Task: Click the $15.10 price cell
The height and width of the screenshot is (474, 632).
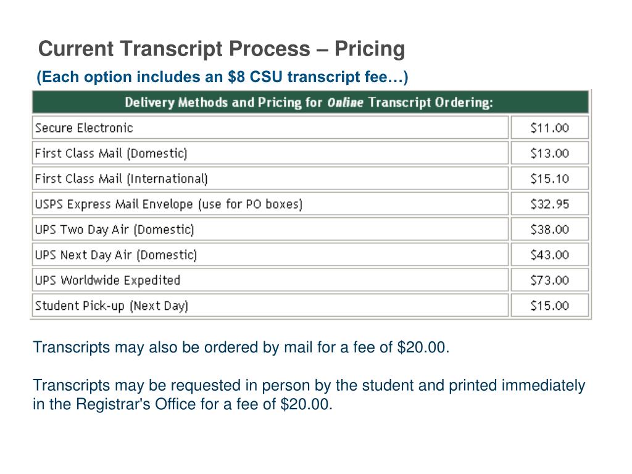Action: 549,178
